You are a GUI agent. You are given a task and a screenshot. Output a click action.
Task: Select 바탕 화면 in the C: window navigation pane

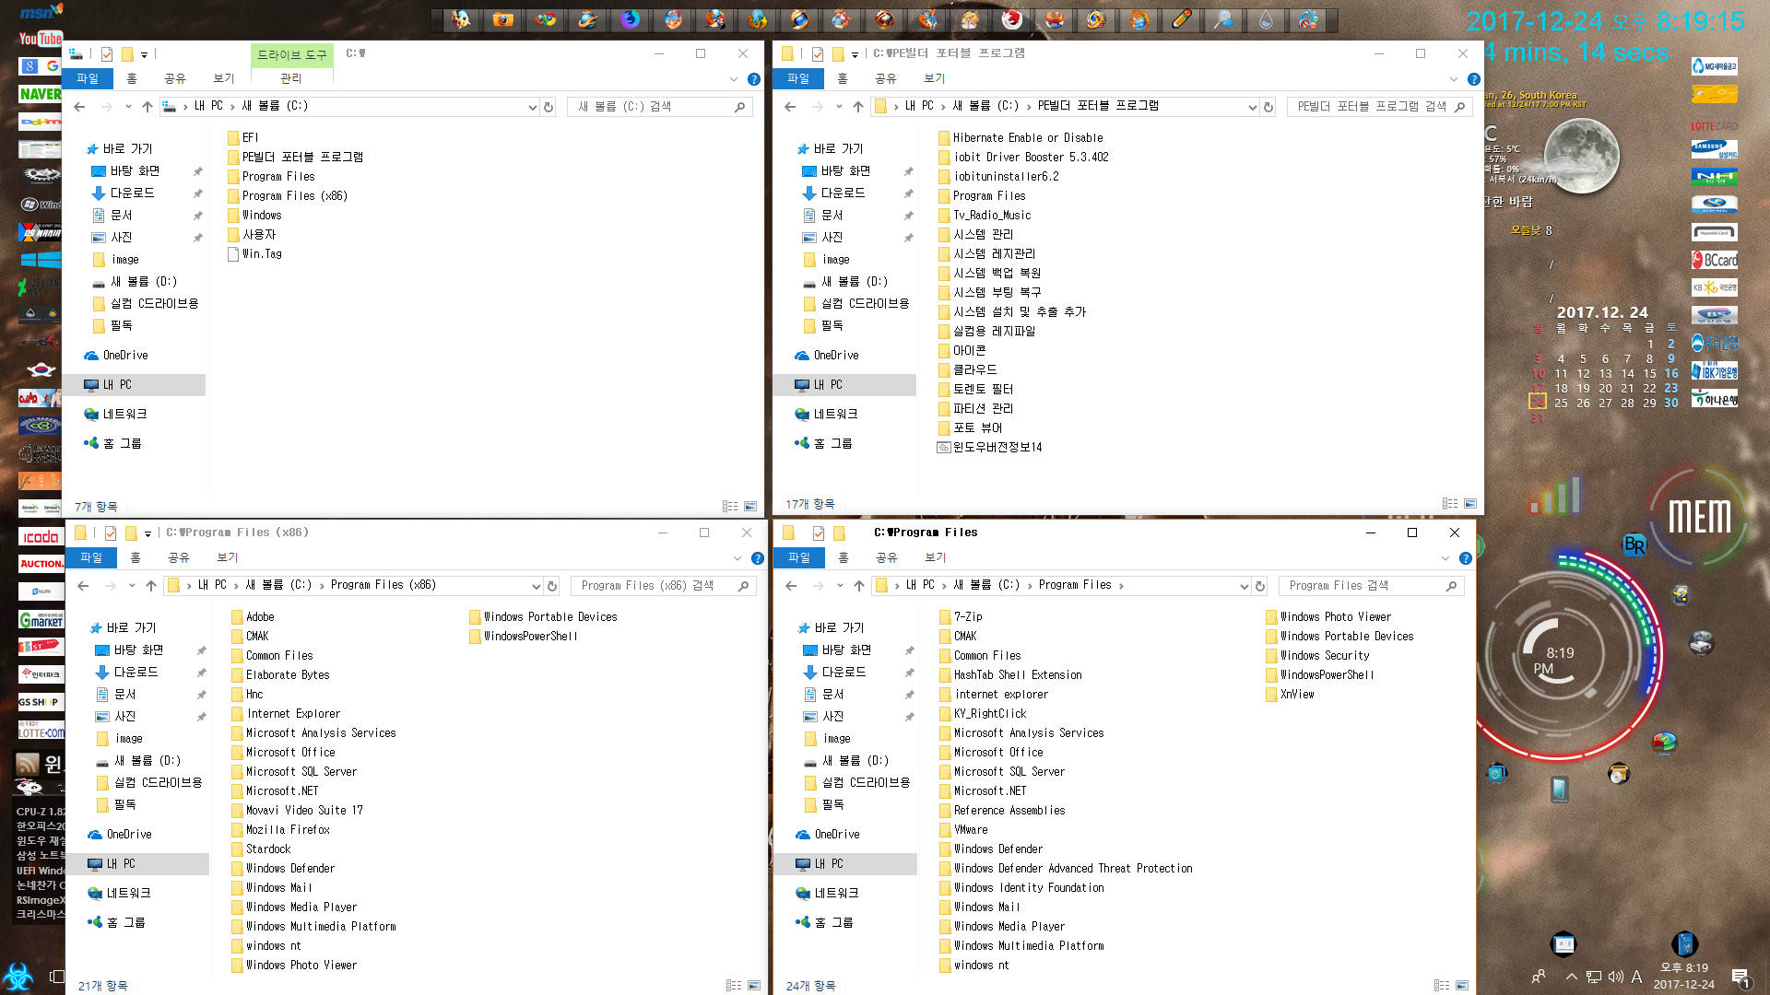(135, 171)
